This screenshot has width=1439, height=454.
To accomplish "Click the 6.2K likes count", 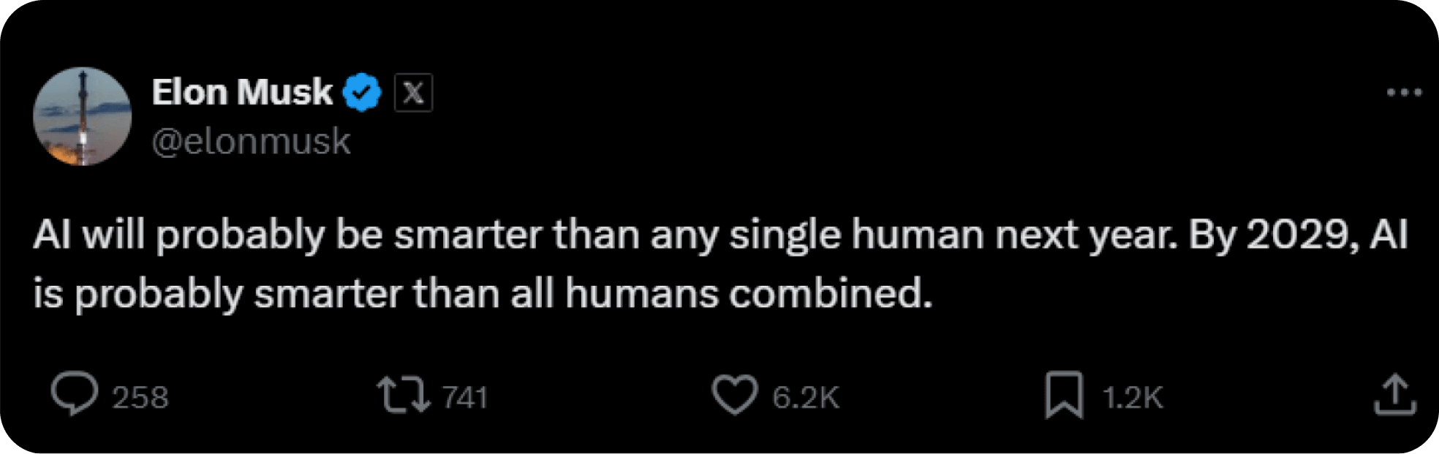I will (x=806, y=398).
